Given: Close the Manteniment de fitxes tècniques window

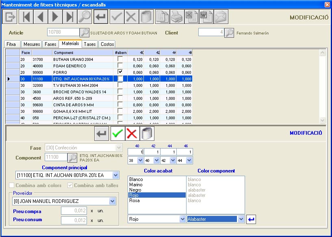Looking at the screenshot, I should pyautogui.click(x=328, y=4).
